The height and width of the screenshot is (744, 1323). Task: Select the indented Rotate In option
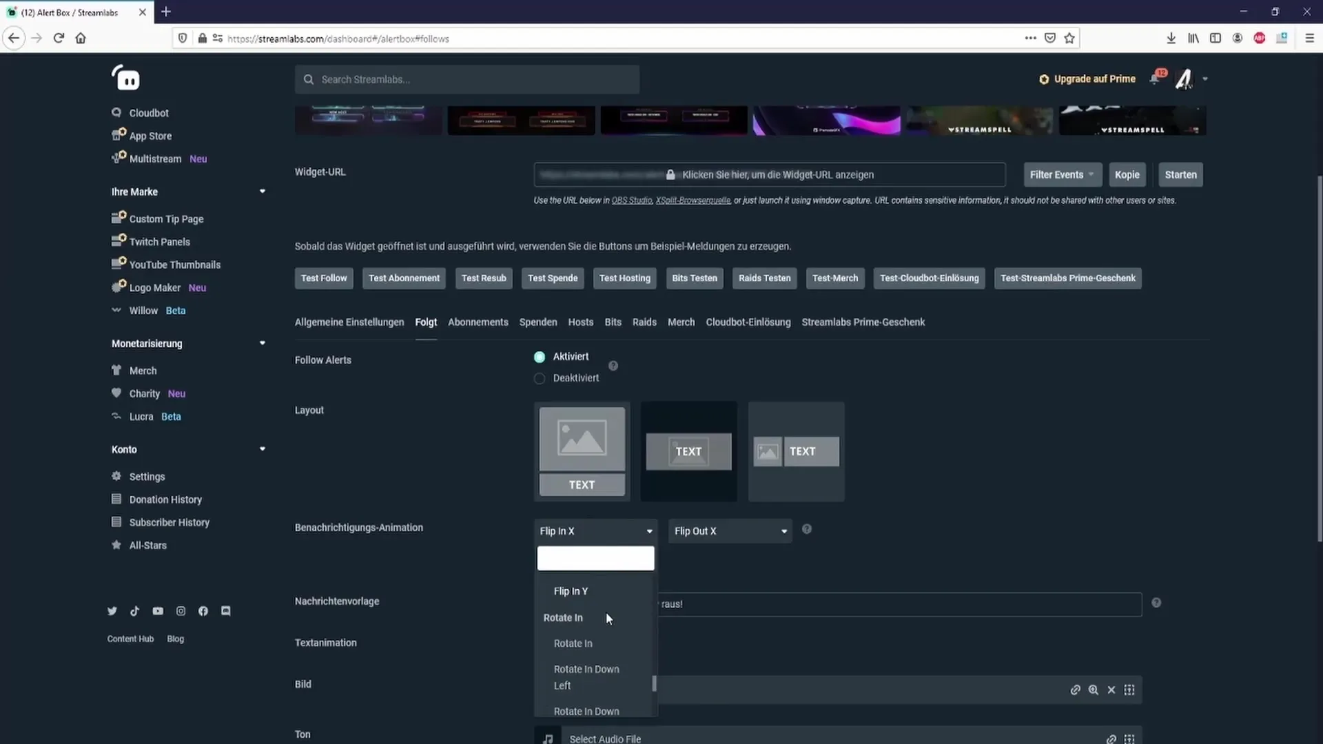point(573,643)
